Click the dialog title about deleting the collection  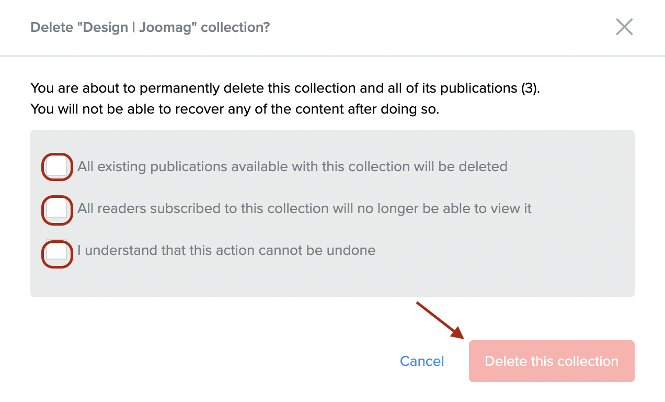coord(150,27)
